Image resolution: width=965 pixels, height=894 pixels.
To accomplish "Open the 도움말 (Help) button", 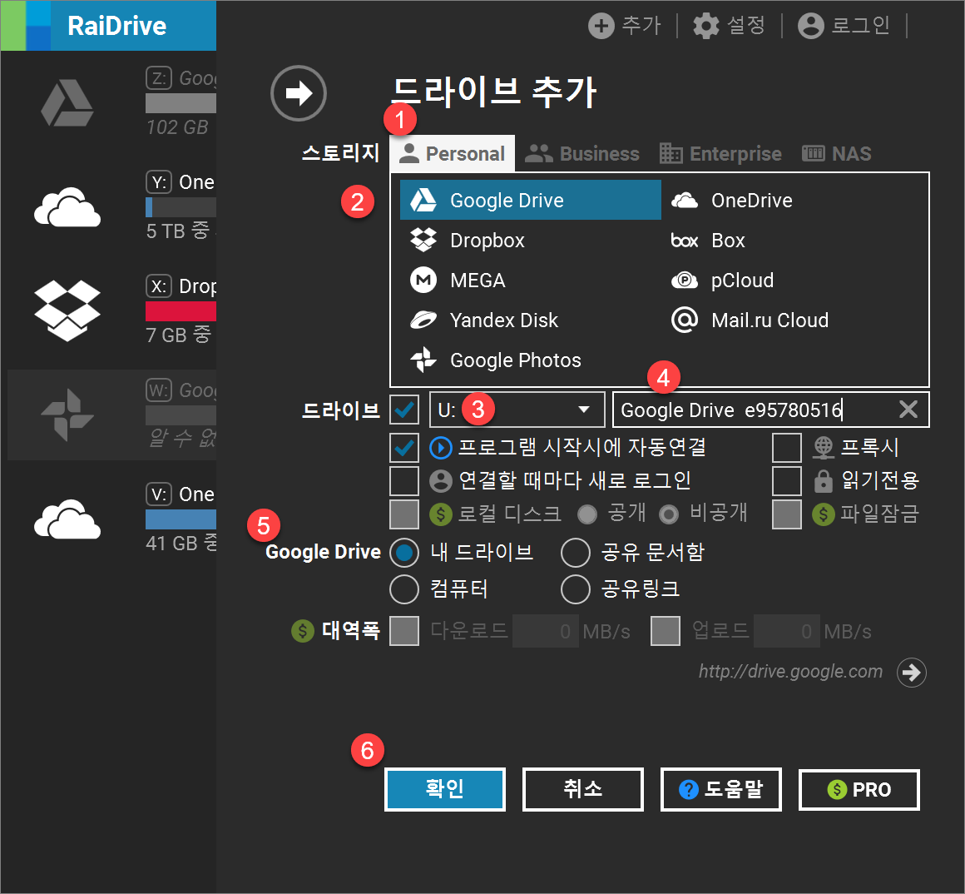I will [720, 789].
